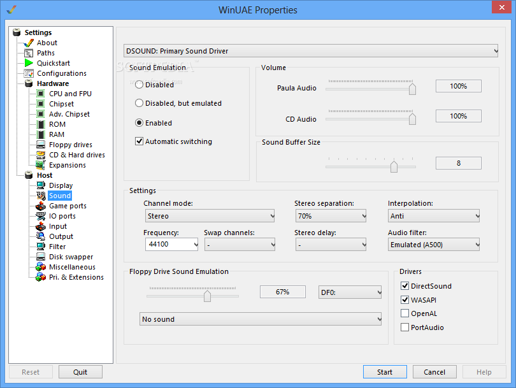Switch to the Display settings page
The image size is (516, 388).
coord(61,185)
